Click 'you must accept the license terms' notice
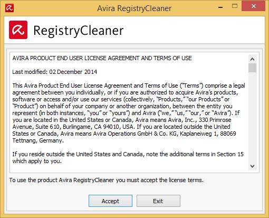The height and width of the screenshot is (218, 269). coord(107,180)
